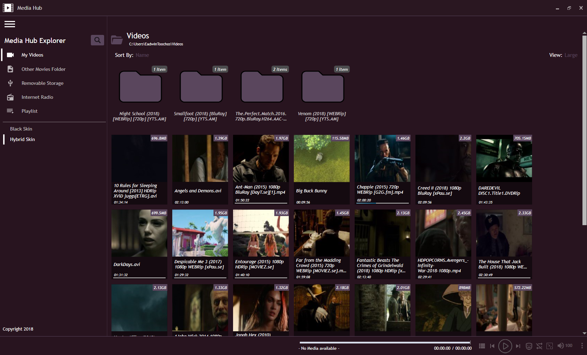Click the radio icon beside Internet Radio
Screen dimensions: 587x355
[10, 97]
